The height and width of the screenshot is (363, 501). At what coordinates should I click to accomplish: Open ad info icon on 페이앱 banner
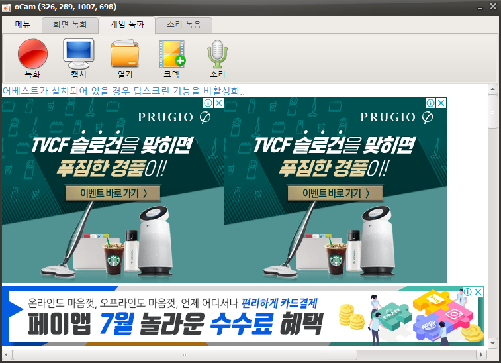(x=468, y=291)
